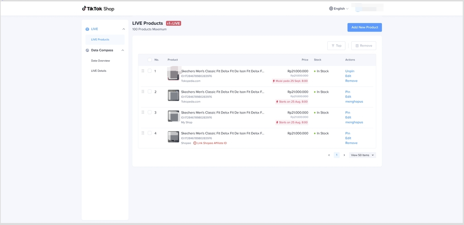This screenshot has width=464, height=225.
Task: Collapse the LIVE sidebar section
Action: pos(124,29)
